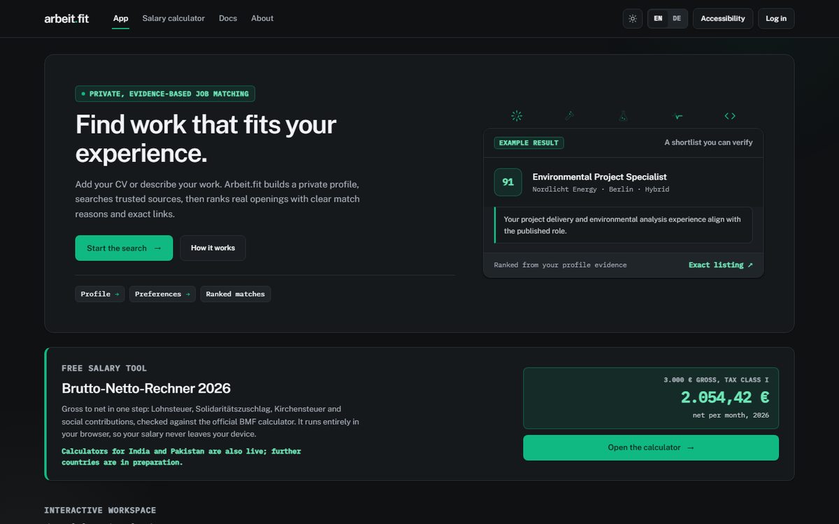Open the App tab
839x524 pixels.
[x=121, y=18]
